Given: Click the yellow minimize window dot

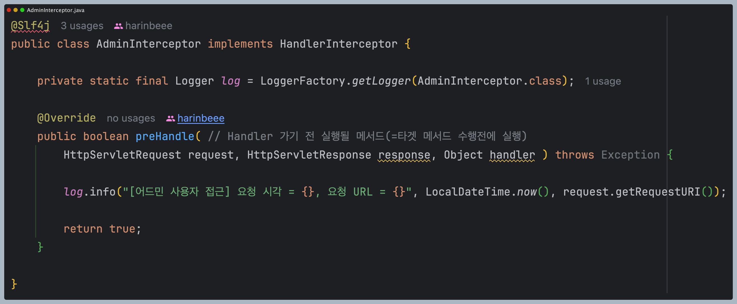Looking at the screenshot, I should pos(15,10).
